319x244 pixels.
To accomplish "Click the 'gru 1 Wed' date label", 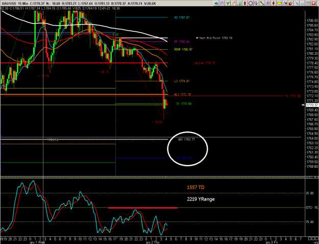I will [x=37, y=242].
